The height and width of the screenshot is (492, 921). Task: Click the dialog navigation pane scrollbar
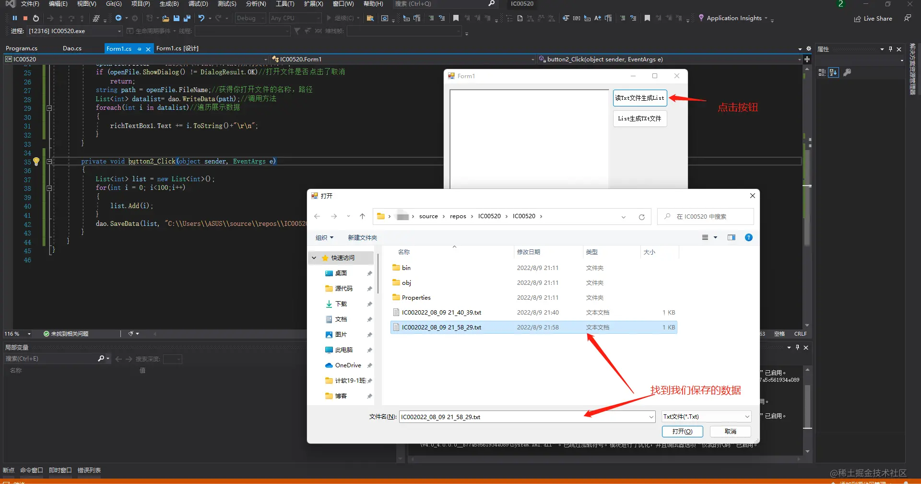point(378,273)
